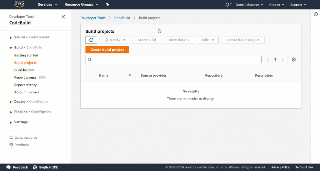Click Source provider column header
Image resolution: width=320 pixels, height=171 pixels.
[154, 76]
